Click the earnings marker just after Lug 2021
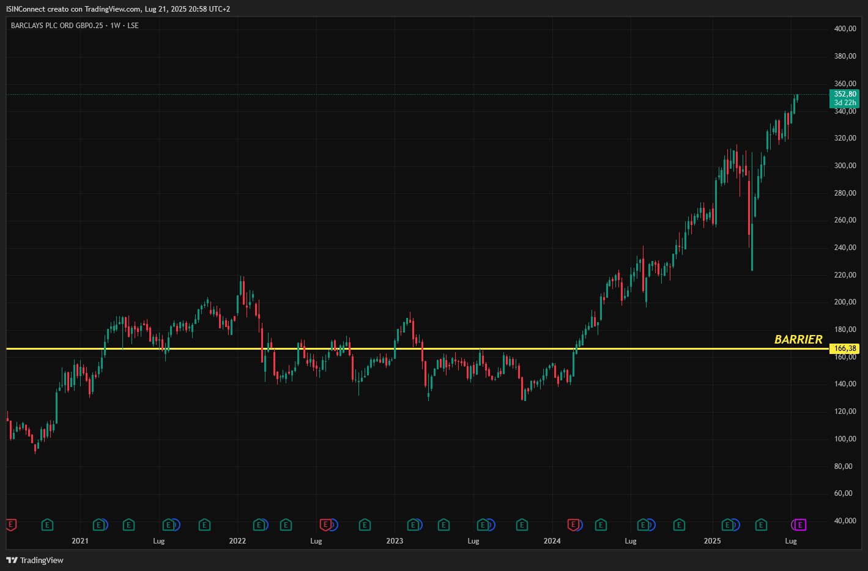This screenshot has width=868, height=571. click(x=168, y=525)
